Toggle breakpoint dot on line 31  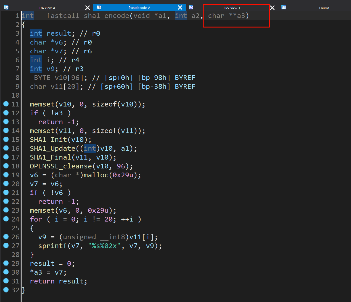pos(6,281)
